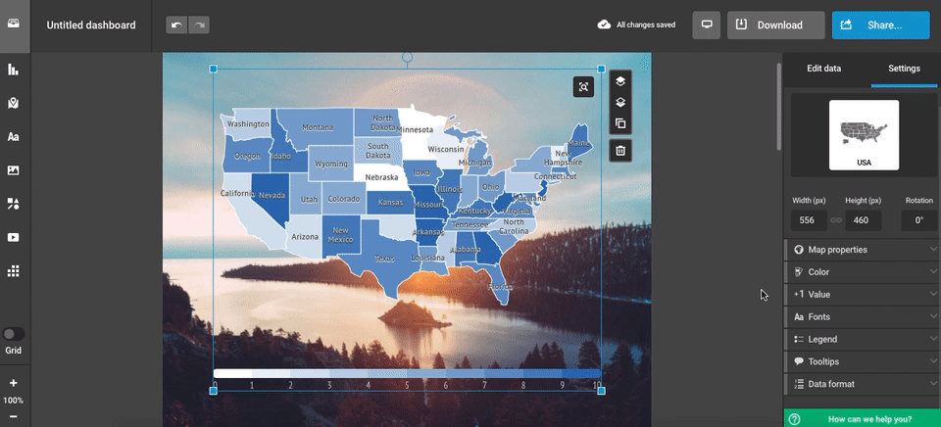This screenshot has height=427, width=941.
Task: Switch to the Edit data tab
Action: (823, 69)
